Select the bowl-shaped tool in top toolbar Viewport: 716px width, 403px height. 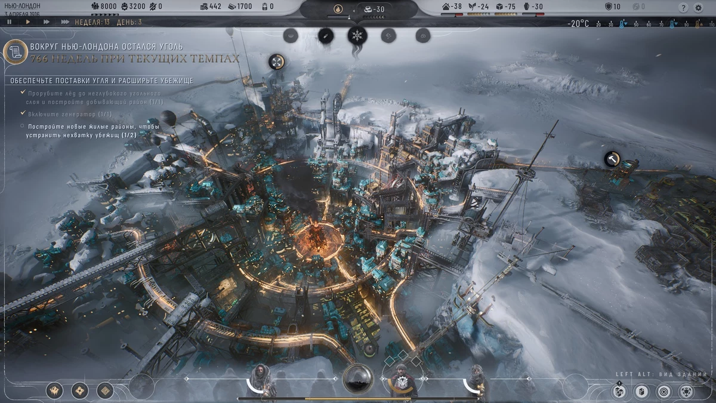tap(291, 35)
